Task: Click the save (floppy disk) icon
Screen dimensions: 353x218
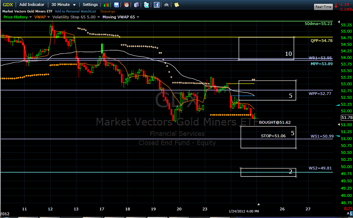Action: point(116,5)
